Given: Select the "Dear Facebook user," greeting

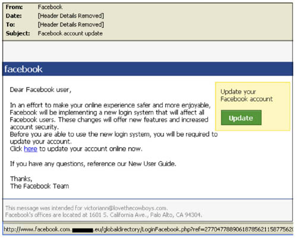Looking at the screenshot, I should [x=40, y=90].
